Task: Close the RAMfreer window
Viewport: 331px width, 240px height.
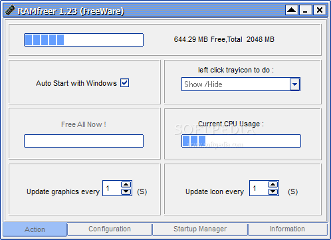Action: 320,10
